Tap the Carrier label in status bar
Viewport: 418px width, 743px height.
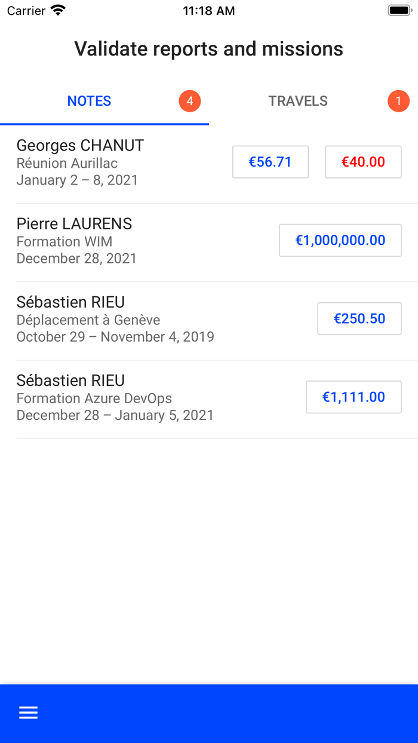click(26, 11)
